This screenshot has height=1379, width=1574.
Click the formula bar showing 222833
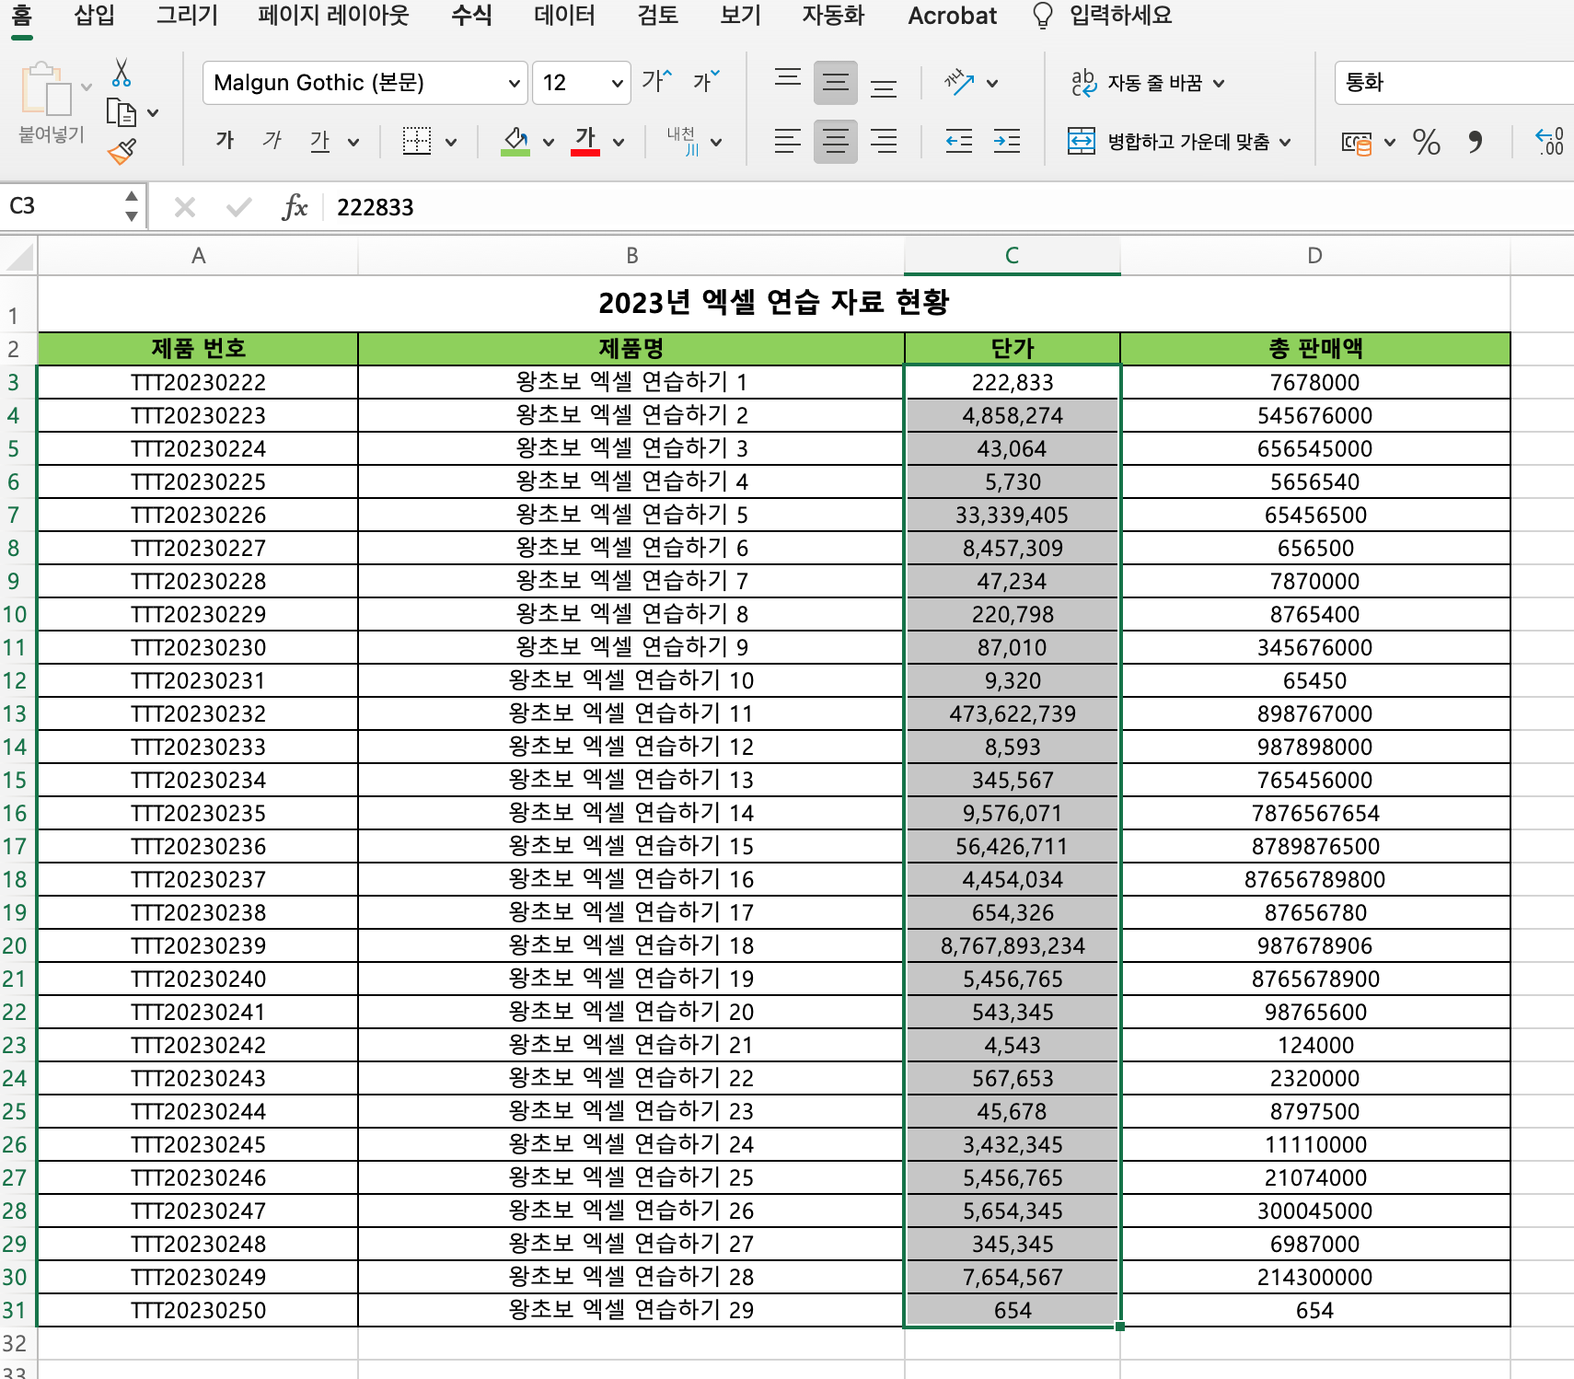pos(948,207)
